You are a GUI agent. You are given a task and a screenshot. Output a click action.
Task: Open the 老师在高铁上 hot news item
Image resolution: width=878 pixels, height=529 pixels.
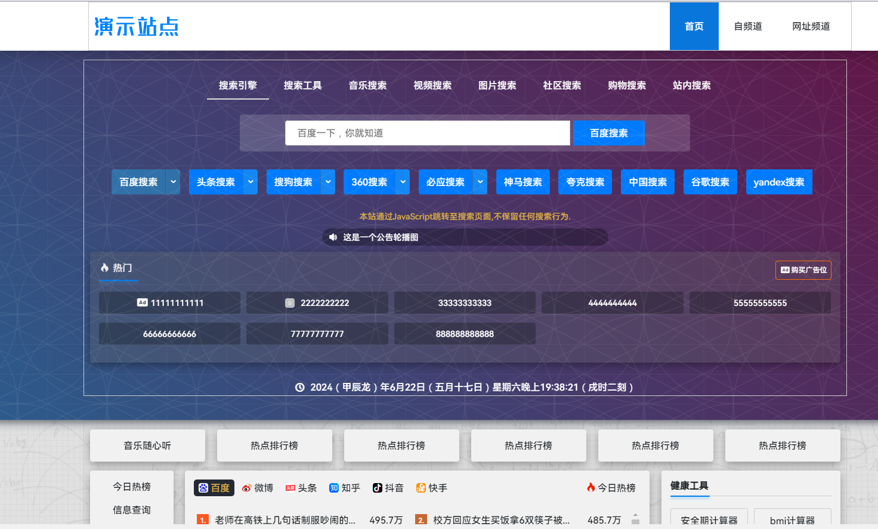tap(285, 520)
